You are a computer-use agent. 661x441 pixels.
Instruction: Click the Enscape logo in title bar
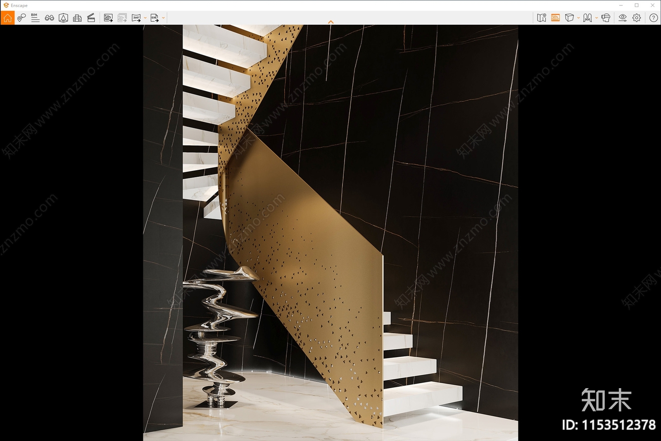[x=6, y=5]
